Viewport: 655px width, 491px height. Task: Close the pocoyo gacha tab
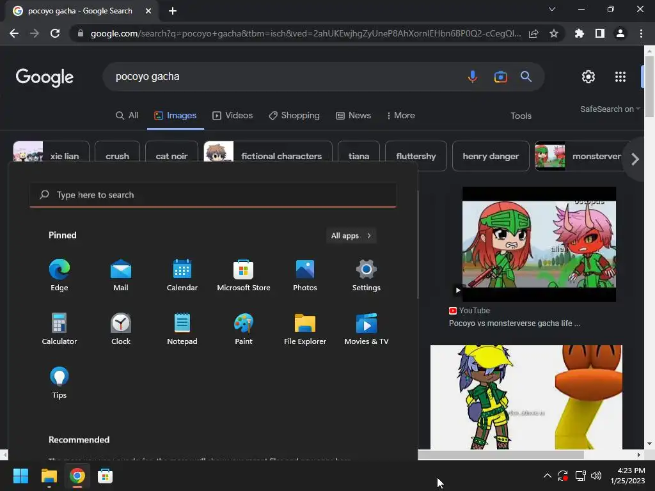coord(148,11)
